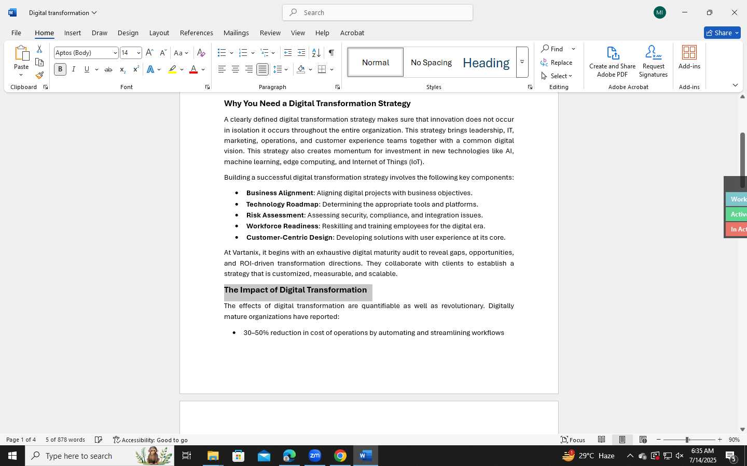Open the Review tab
747x466 pixels.
pos(270,33)
